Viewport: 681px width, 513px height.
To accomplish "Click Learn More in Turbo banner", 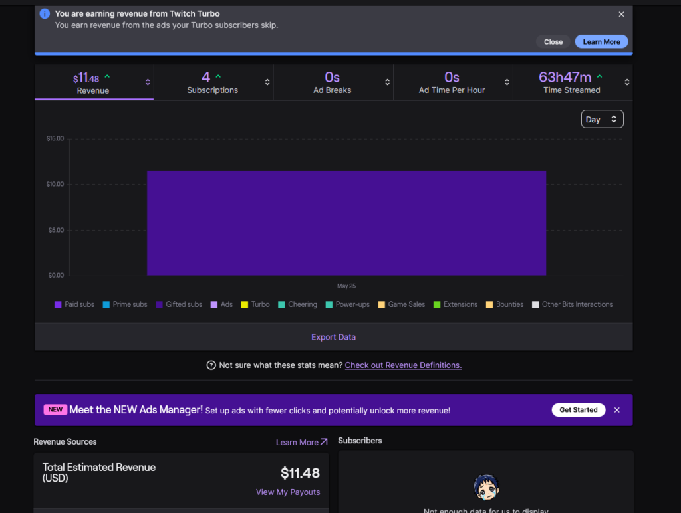I will click(601, 42).
